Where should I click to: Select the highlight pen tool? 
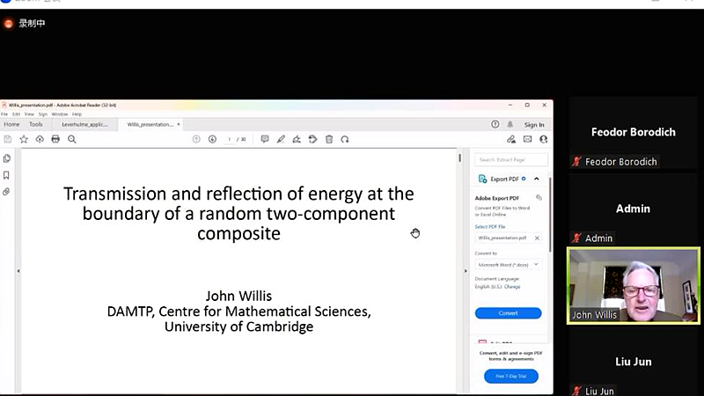[x=281, y=139]
